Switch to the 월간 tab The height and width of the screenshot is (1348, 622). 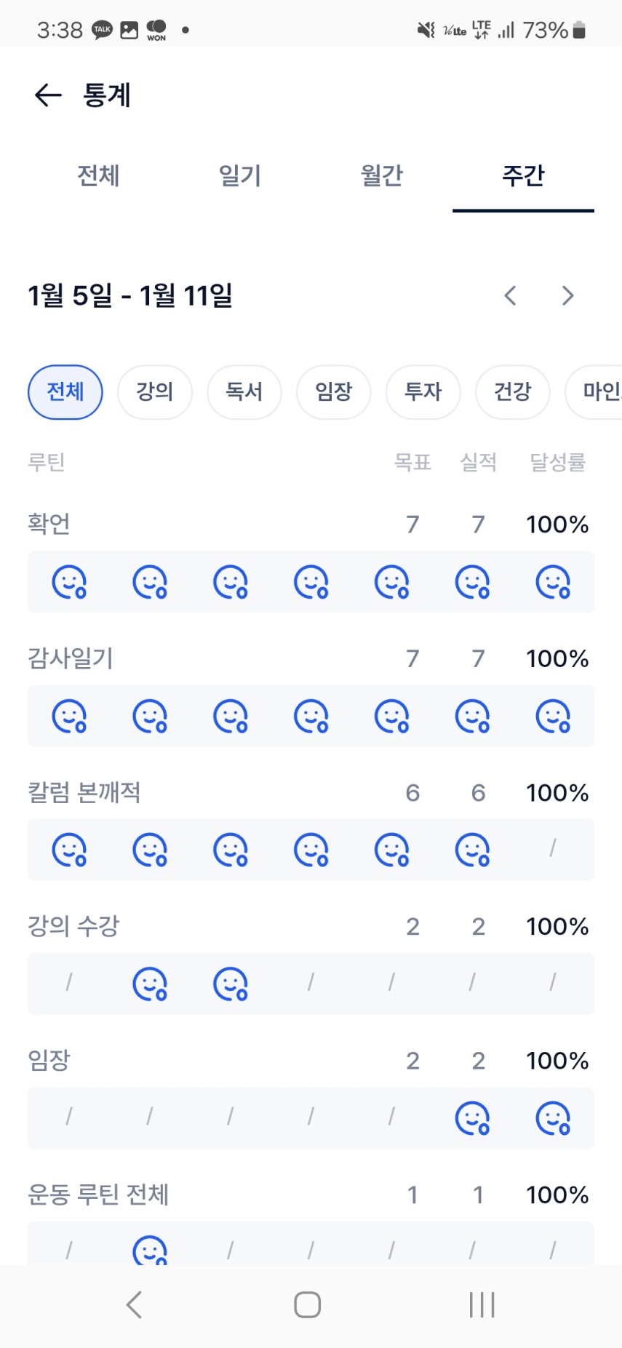(x=382, y=175)
